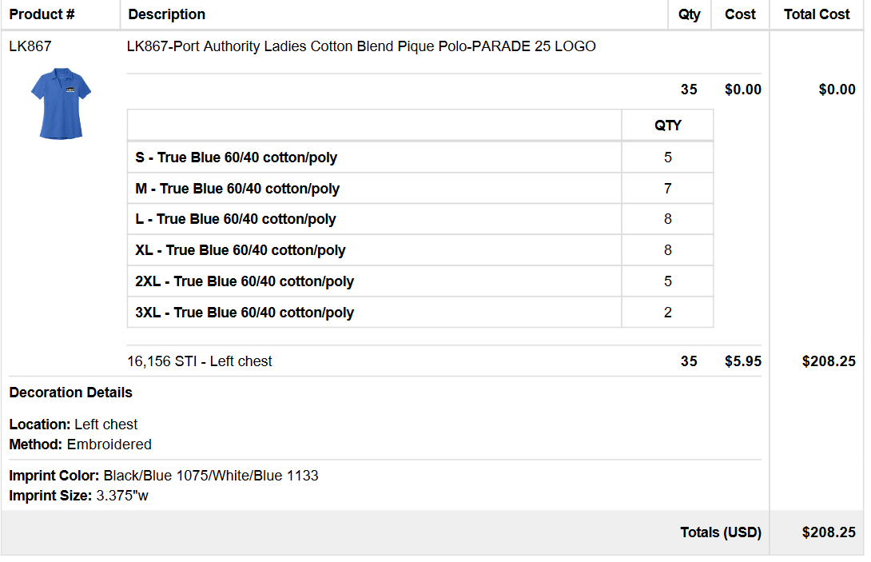Select the LK867-Port Authority Ladies Polo description text

coord(361,46)
